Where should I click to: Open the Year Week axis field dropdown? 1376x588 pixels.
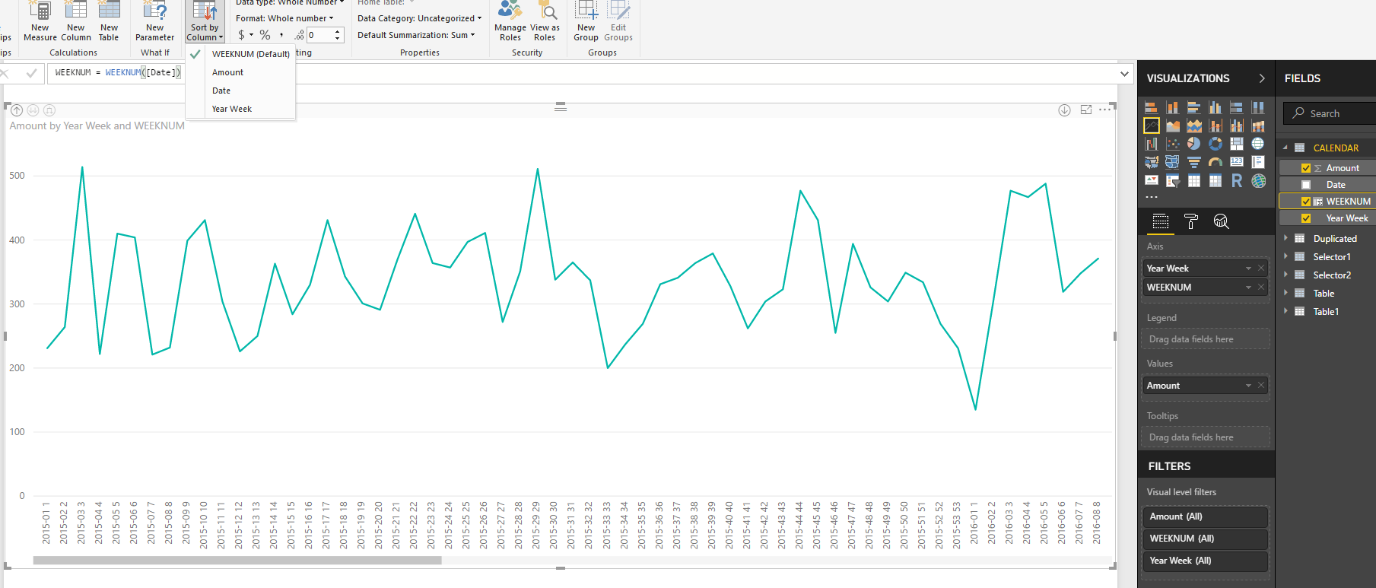1248,269
